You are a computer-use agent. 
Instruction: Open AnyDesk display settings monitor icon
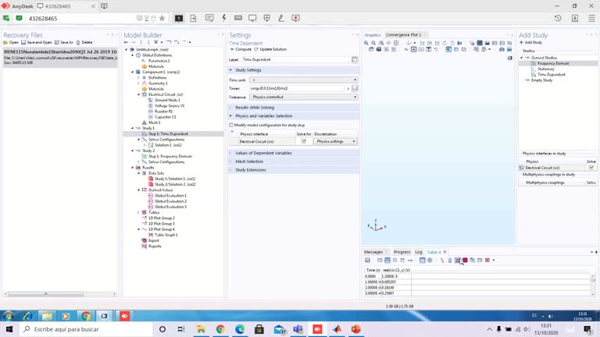click(x=252, y=18)
